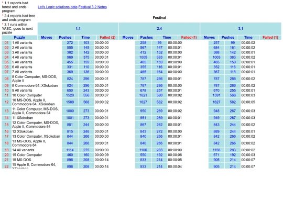Click the 3.1 version header cell

(x=241, y=29)
